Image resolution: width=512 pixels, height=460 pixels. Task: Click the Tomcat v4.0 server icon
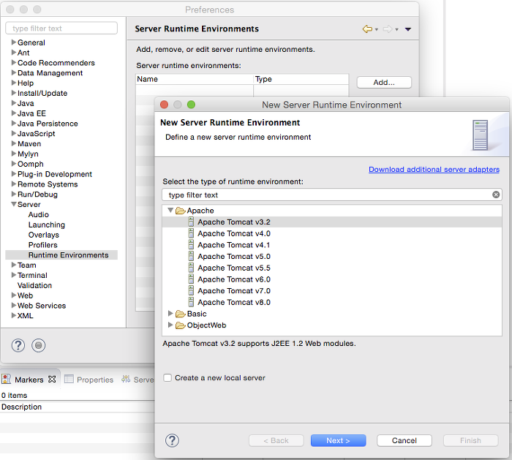[x=191, y=233]
